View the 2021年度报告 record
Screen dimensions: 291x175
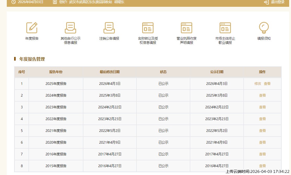[263, 131]
